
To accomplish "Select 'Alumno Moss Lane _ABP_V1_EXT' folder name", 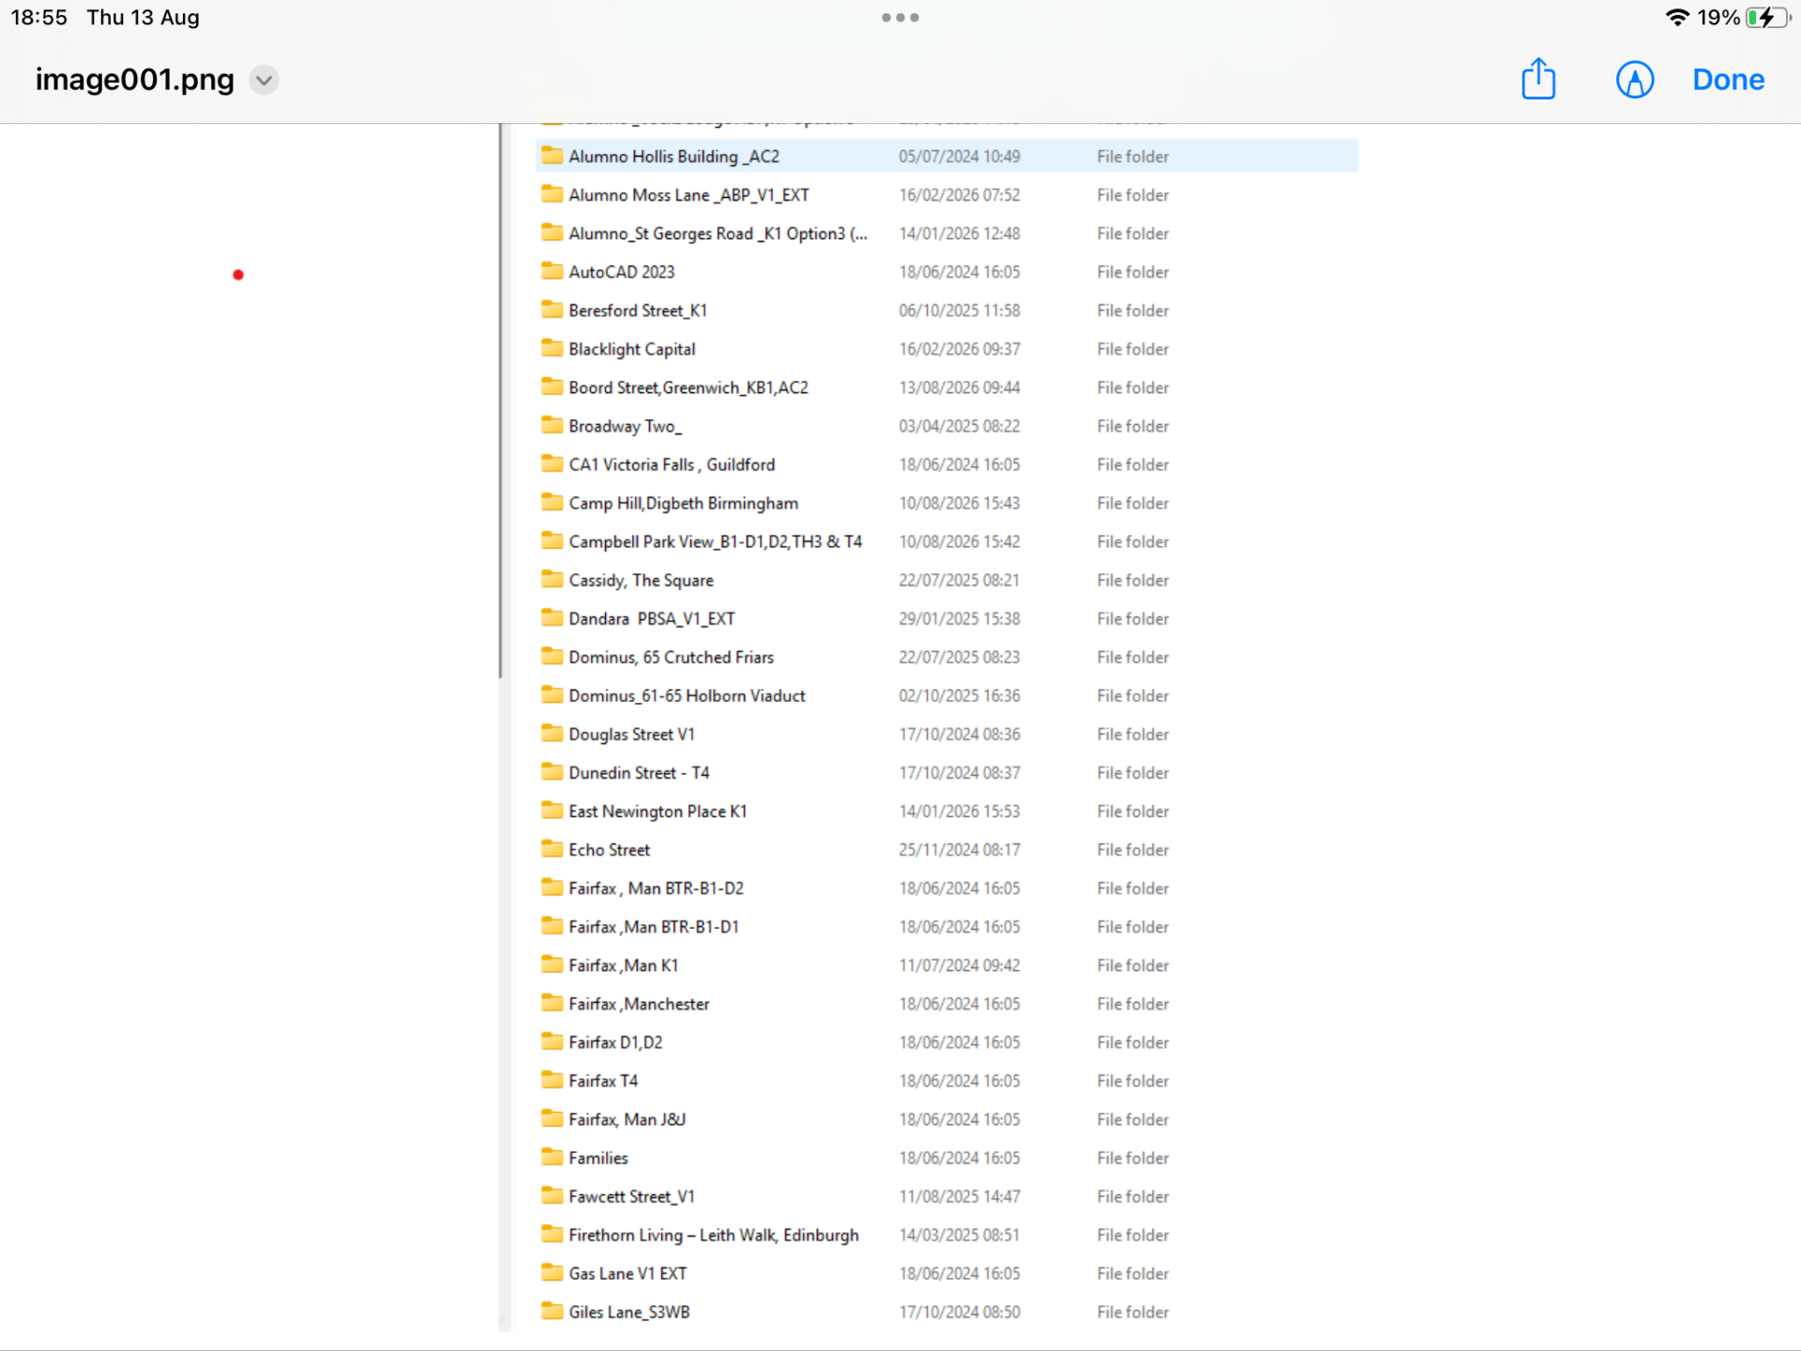I will tap(689, 195).
